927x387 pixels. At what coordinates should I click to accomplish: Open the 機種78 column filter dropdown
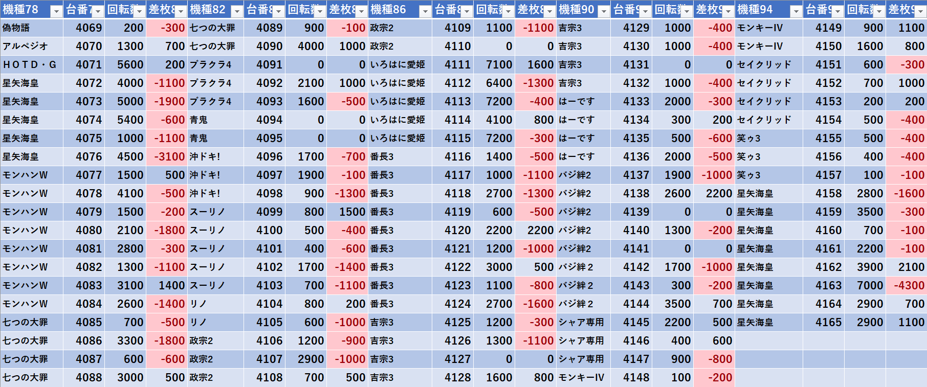tap(56, 11)
